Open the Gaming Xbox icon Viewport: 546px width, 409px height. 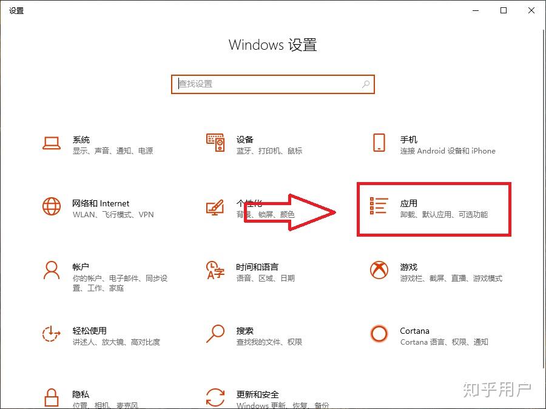click(x=379, y=270)
